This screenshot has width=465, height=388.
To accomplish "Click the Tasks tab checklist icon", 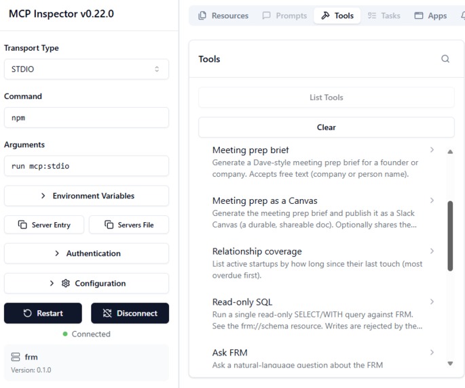I will tap(372, 16).
